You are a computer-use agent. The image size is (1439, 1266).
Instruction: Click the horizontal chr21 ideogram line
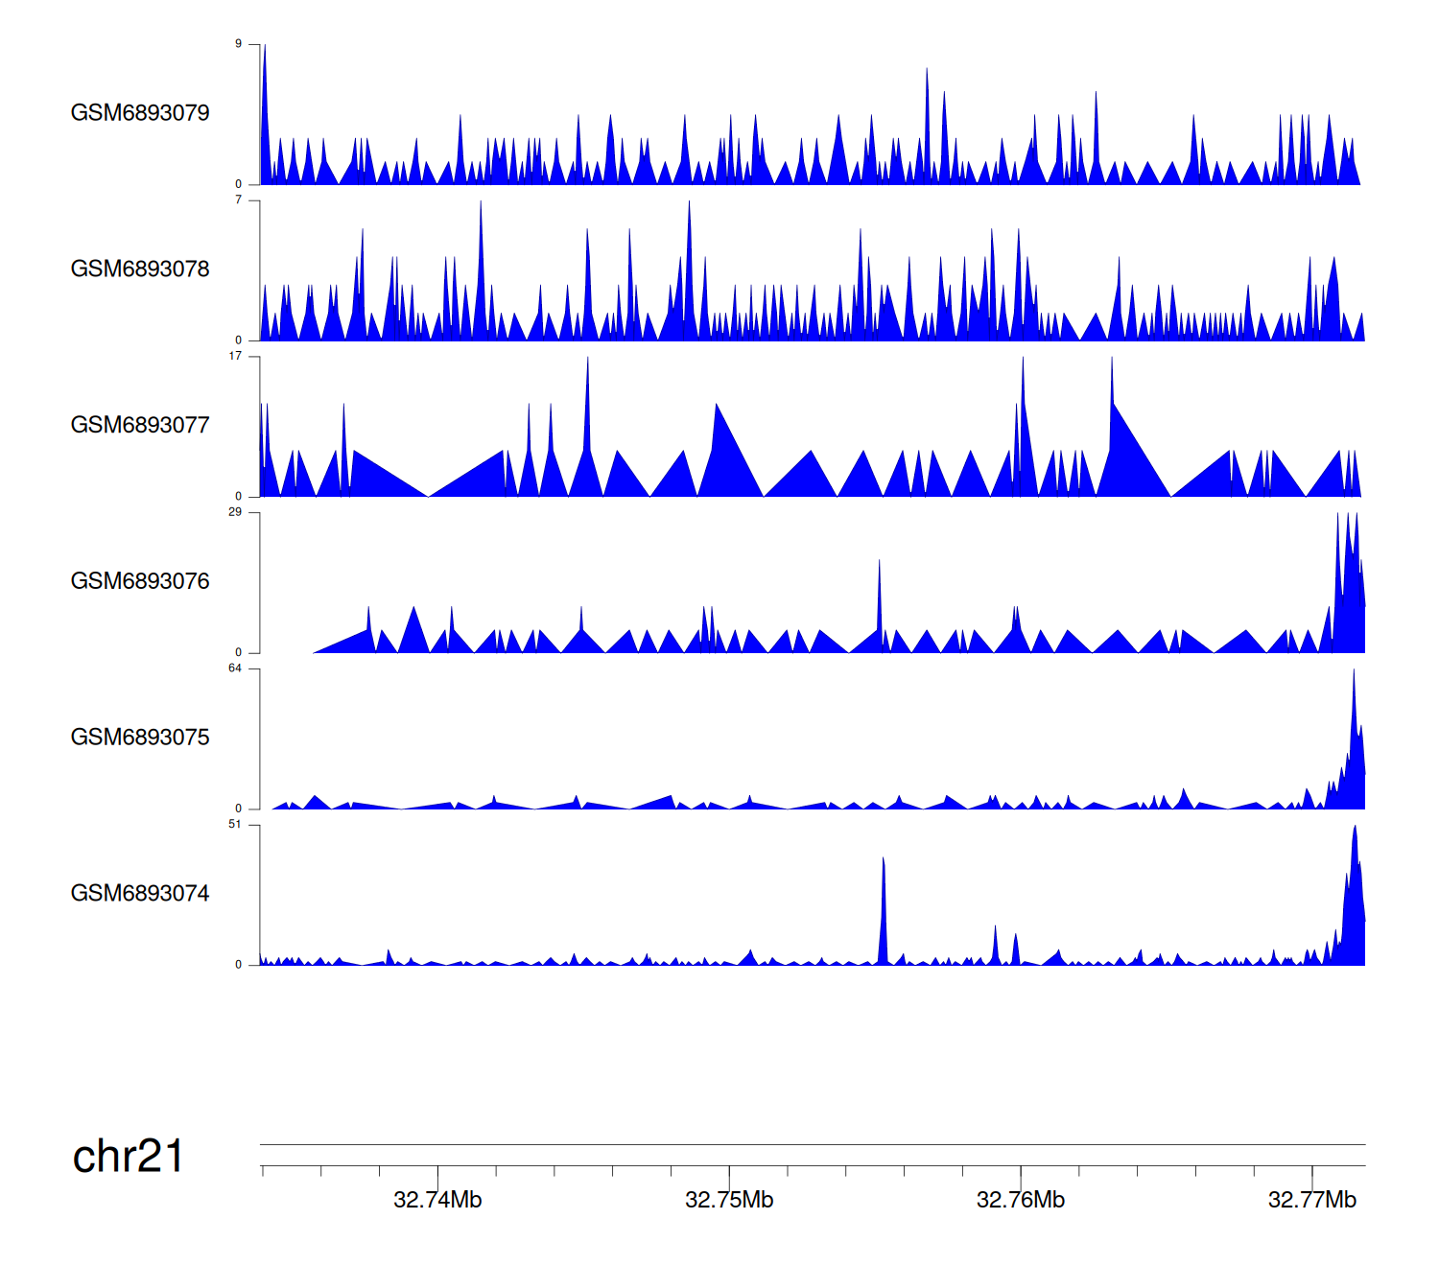click(x=812, y=1144)
